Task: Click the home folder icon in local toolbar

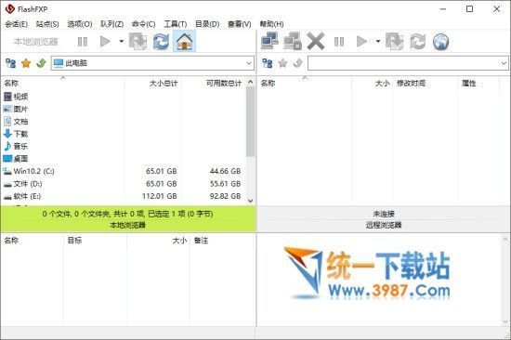Action: pos(185,42)
